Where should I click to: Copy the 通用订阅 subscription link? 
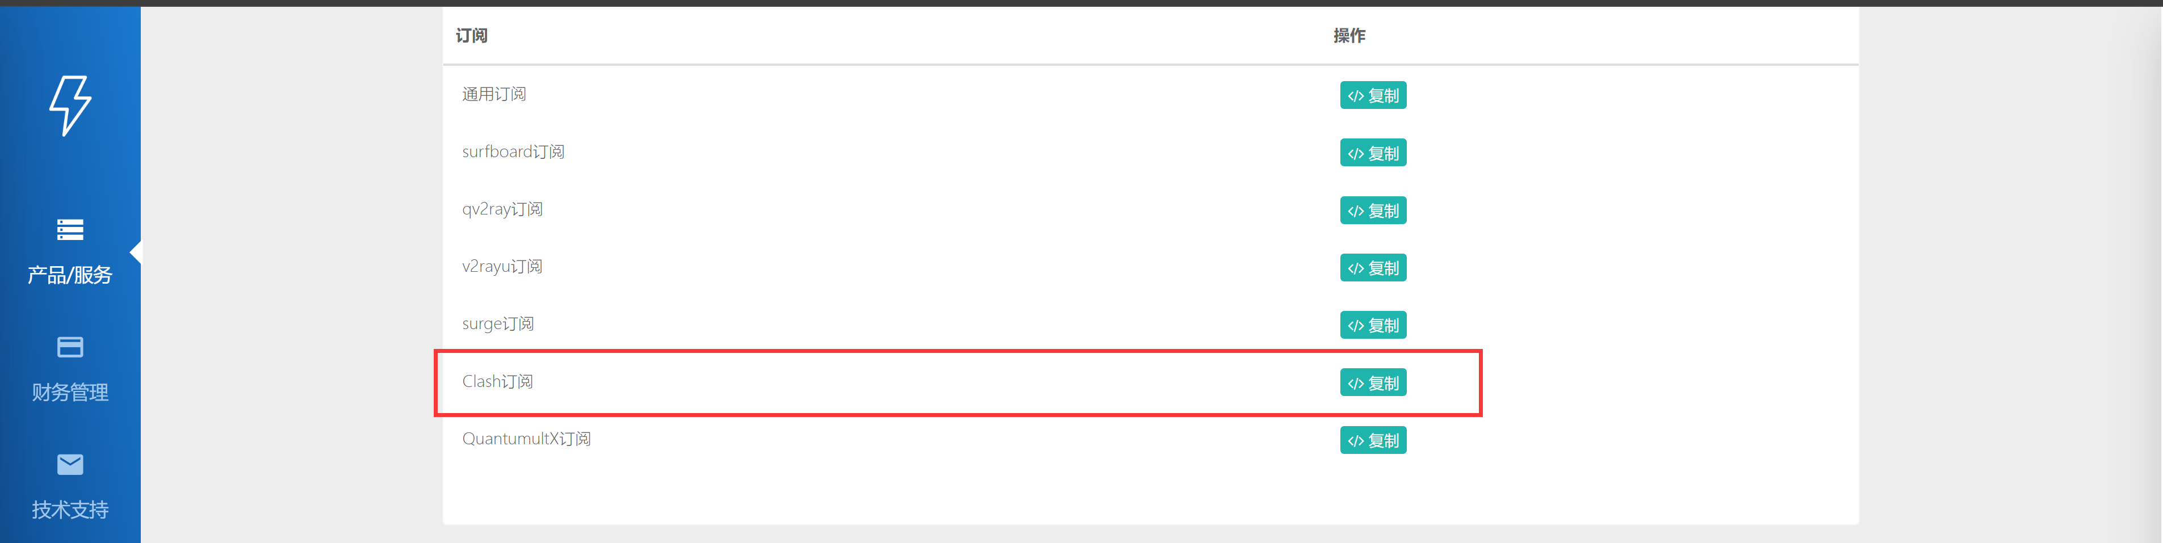point(1373,96)
